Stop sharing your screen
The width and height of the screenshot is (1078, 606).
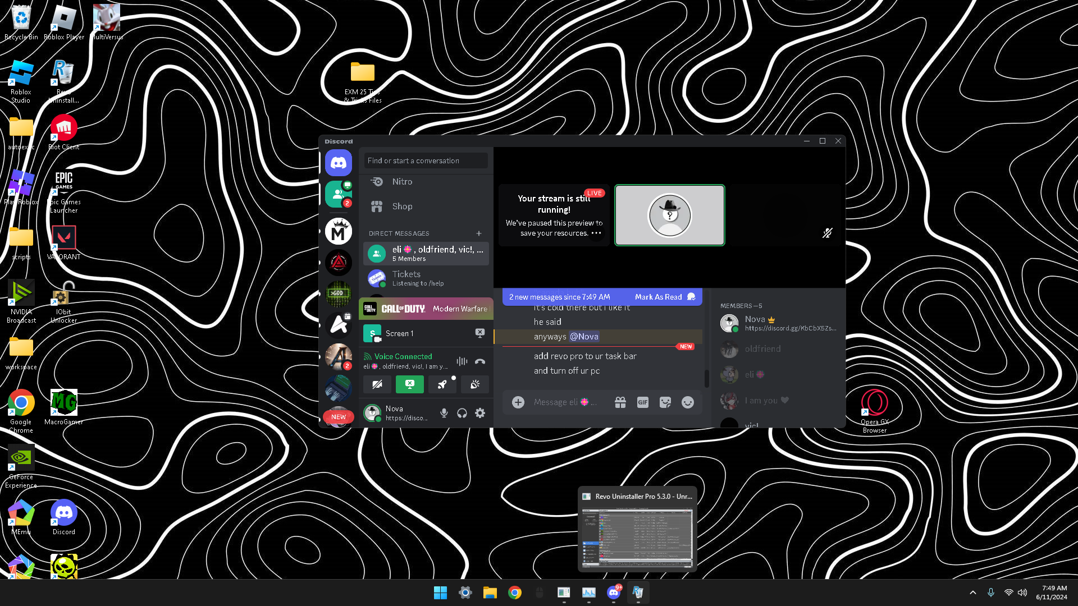pyautogui.click(x=410, y=384)
